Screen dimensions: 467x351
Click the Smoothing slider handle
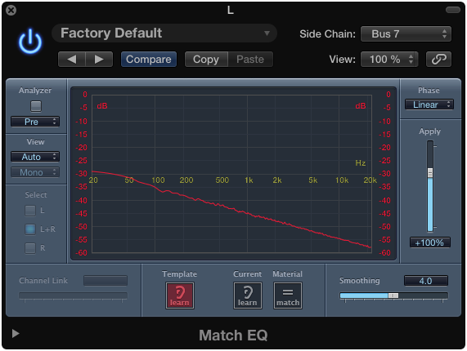click(393, 295)
